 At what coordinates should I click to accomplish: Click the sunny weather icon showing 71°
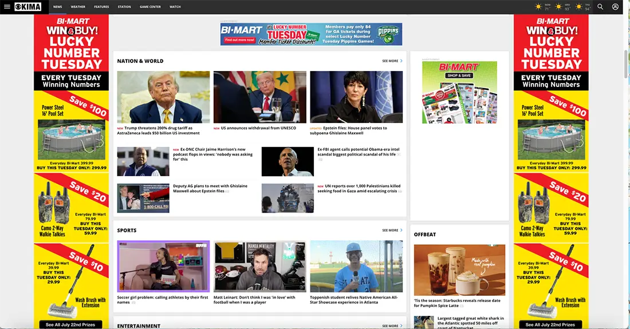(x=538, y=7)
